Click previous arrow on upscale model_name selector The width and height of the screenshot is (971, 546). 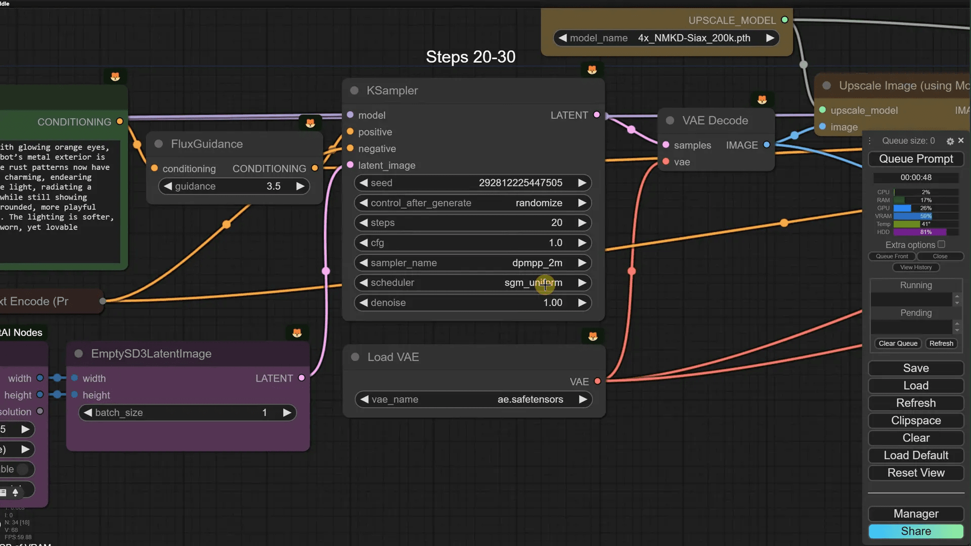562,38
